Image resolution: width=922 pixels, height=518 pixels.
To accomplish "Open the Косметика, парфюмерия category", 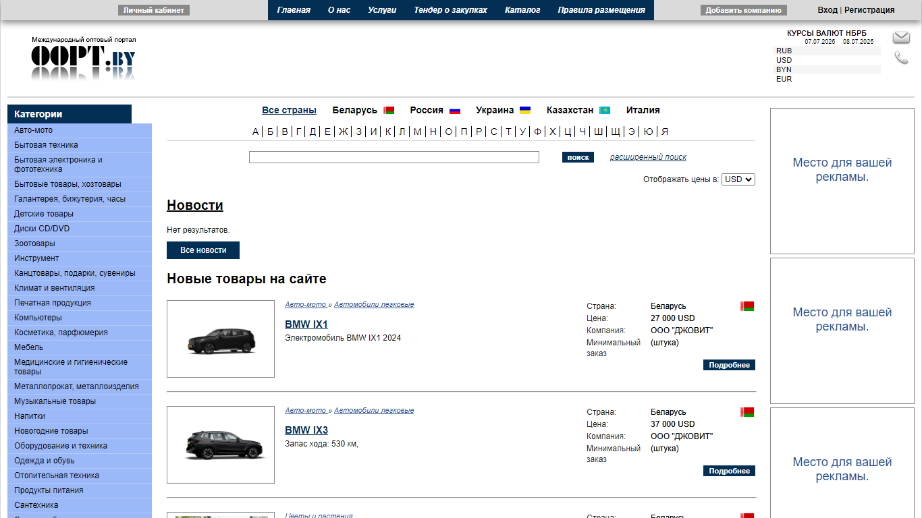I will [x=80, y=333].
